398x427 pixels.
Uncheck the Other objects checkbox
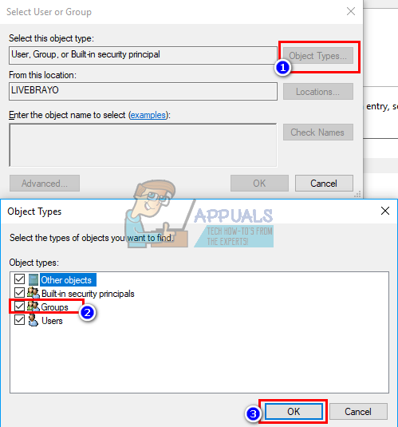19,279
